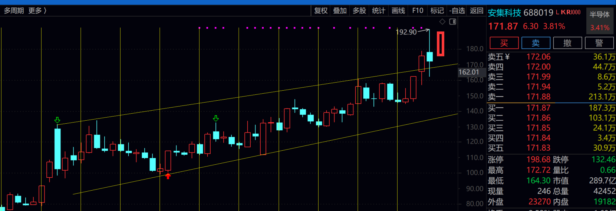Open F10 company information
Image resolution: width=616 pixels, height=211 pixels.
(418, 11)
